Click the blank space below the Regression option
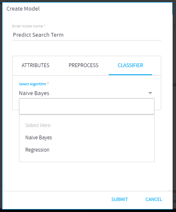The image size is (176, 212). click(x=87, y=159)
